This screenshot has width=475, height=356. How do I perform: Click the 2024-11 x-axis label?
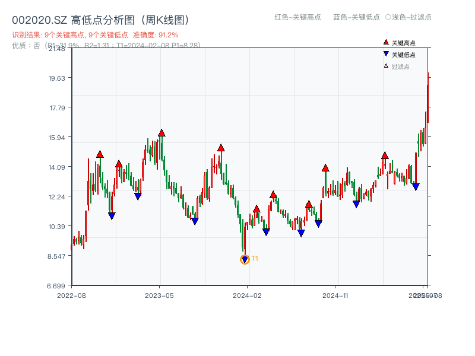coord(335,295)
